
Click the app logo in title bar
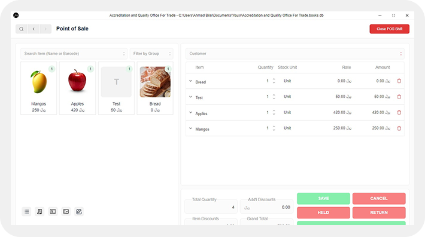click(16, 16)
